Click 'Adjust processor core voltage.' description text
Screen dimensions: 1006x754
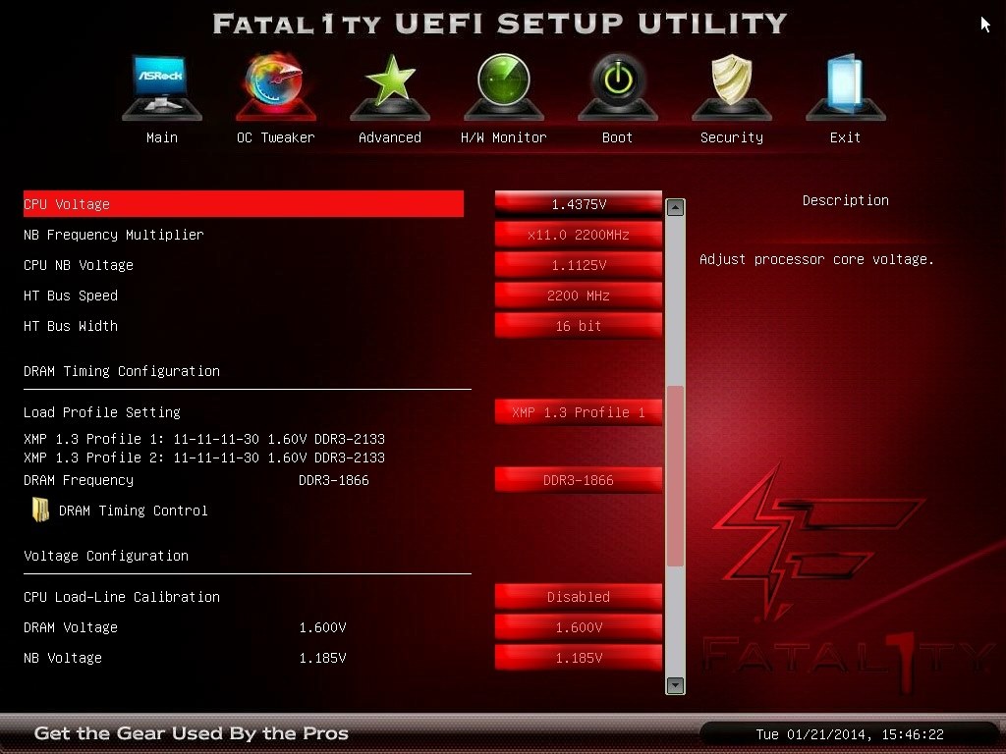click(x=816, y=259)
